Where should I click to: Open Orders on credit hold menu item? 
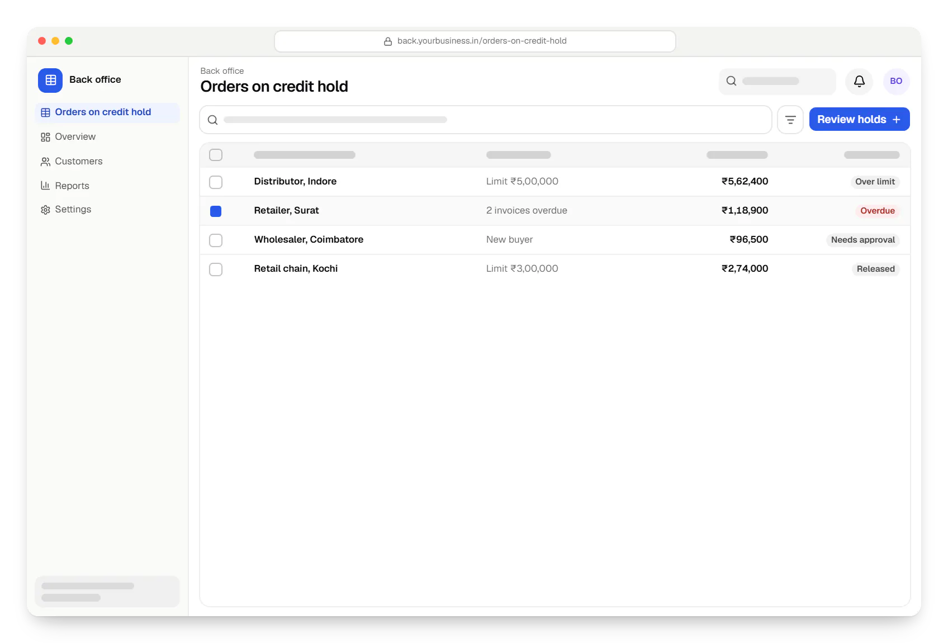(x=107, y=112)
